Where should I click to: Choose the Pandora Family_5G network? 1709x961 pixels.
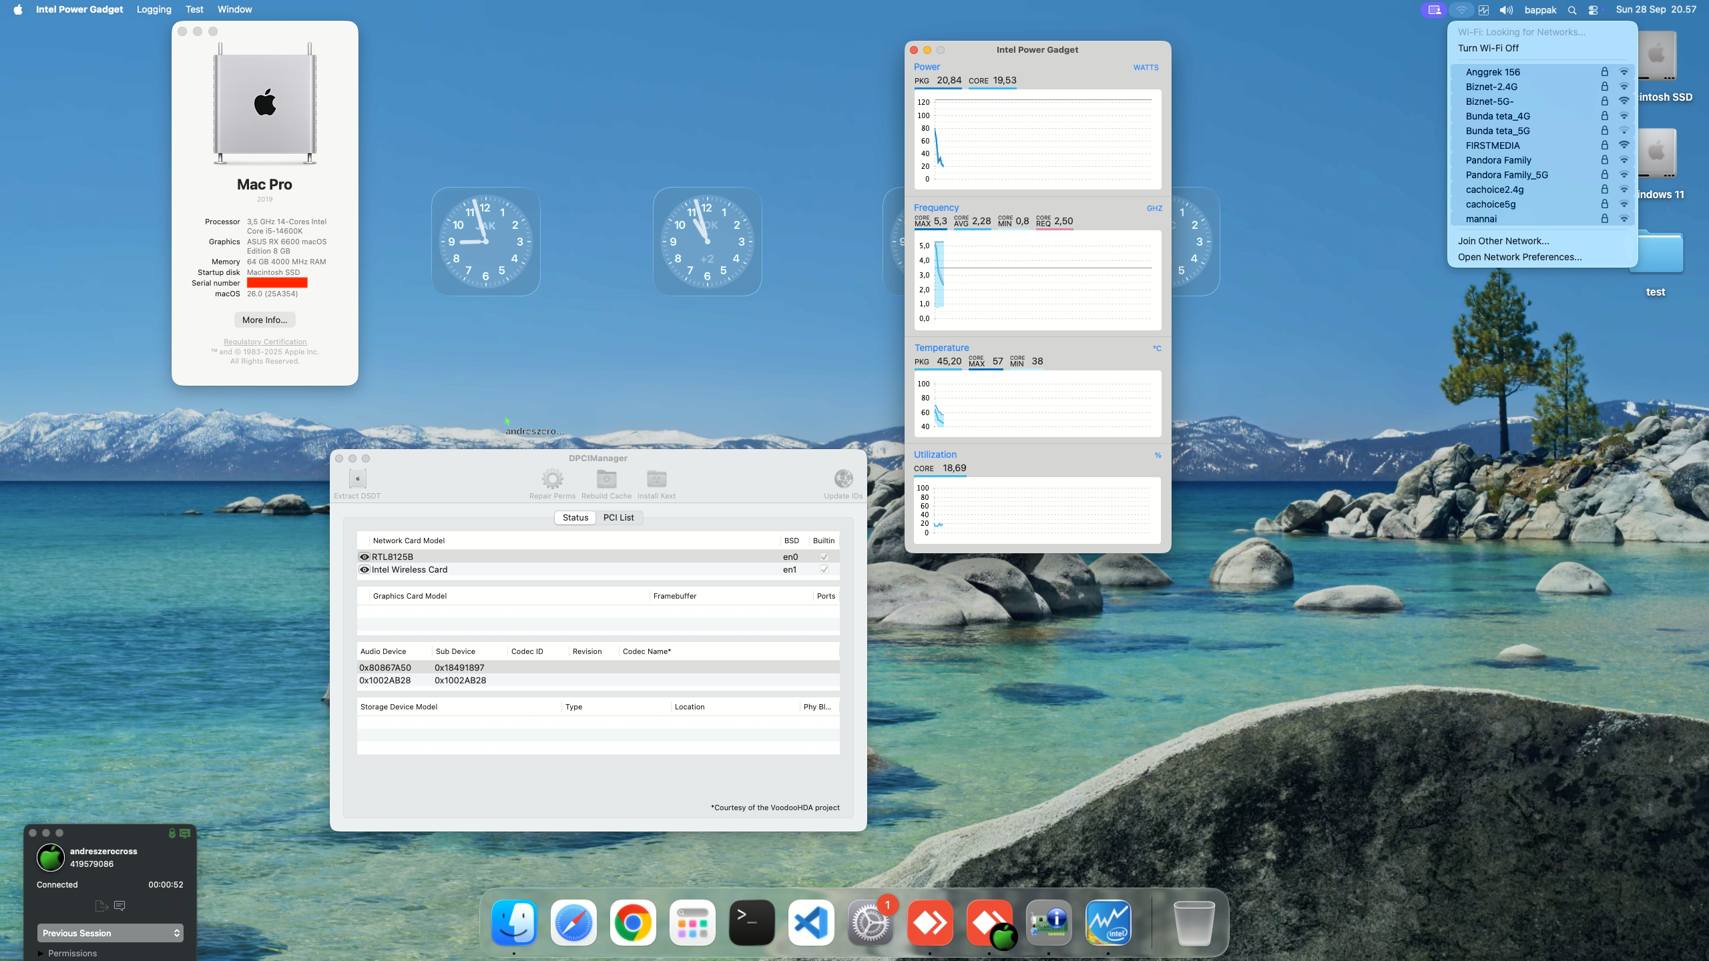[x=1543, y=175]
